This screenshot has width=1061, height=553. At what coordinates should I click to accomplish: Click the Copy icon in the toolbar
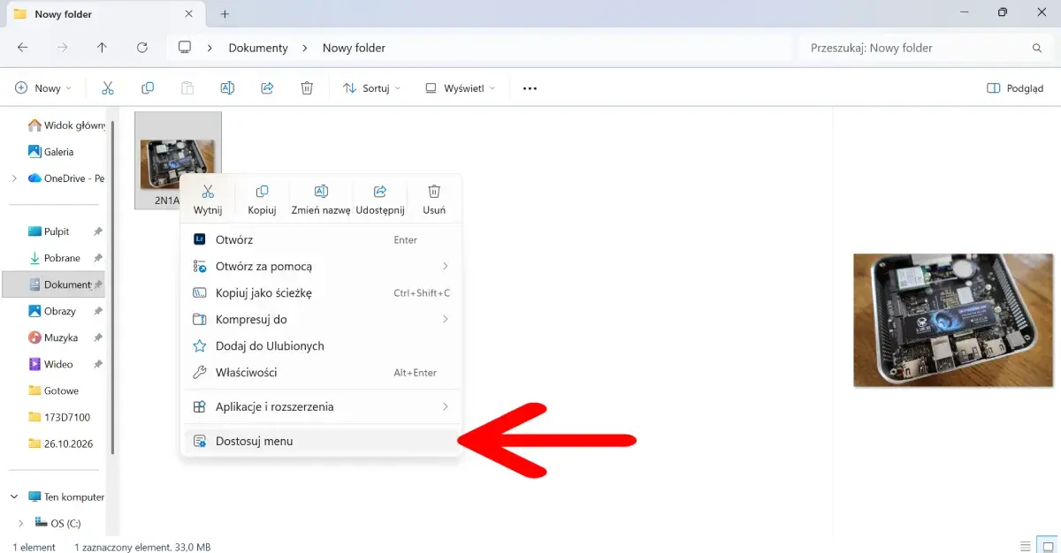point(148,88)
